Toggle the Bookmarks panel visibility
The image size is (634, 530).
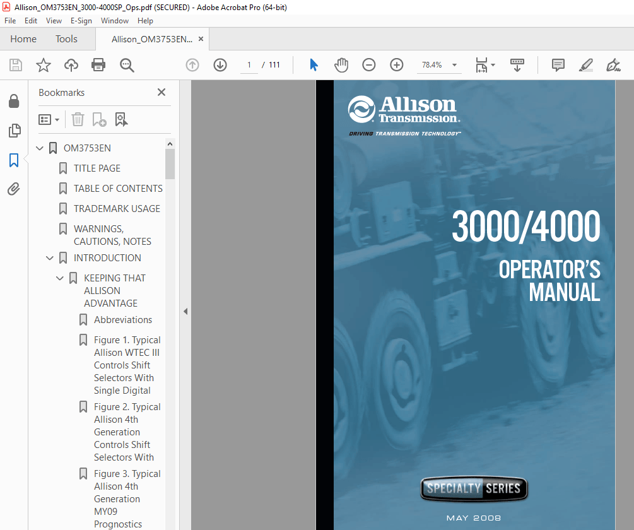coord(15,160)
